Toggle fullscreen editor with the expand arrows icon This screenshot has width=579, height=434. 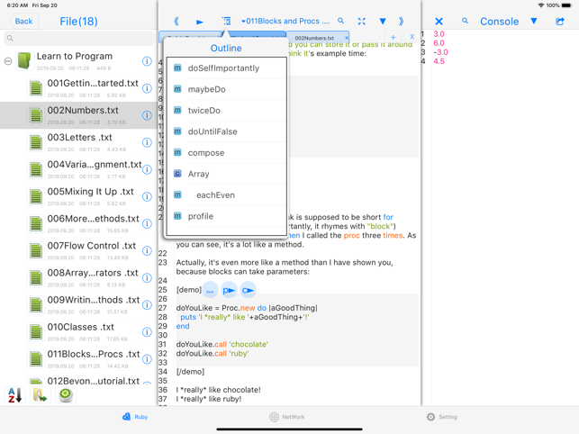pos(361,22)
